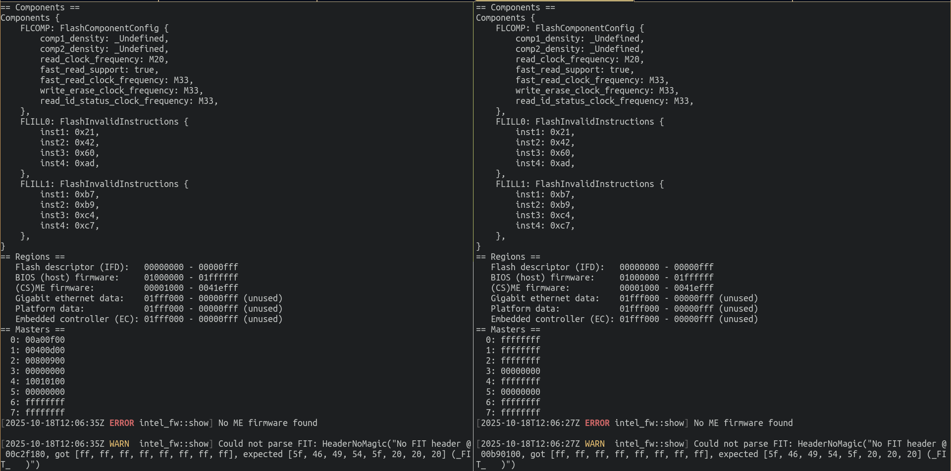Click the right pane's "== Components ==" heading
Image resolution: width=951 pixels, height=471 pixels.
click(x=515, y=7)
